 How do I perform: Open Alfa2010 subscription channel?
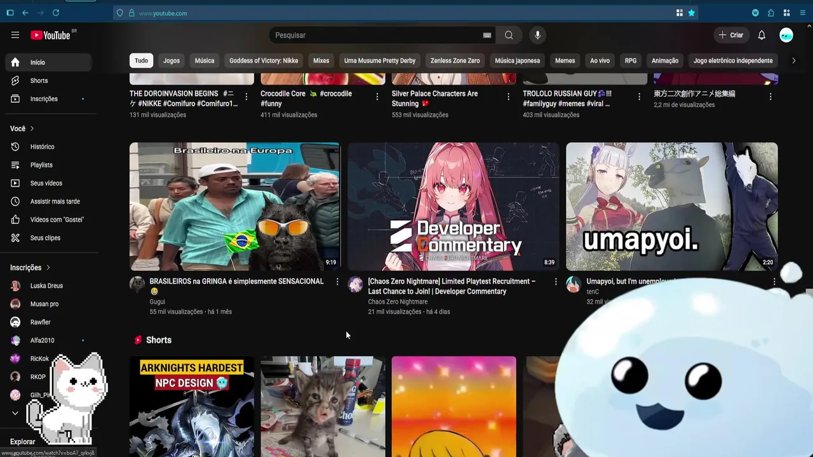48,341
